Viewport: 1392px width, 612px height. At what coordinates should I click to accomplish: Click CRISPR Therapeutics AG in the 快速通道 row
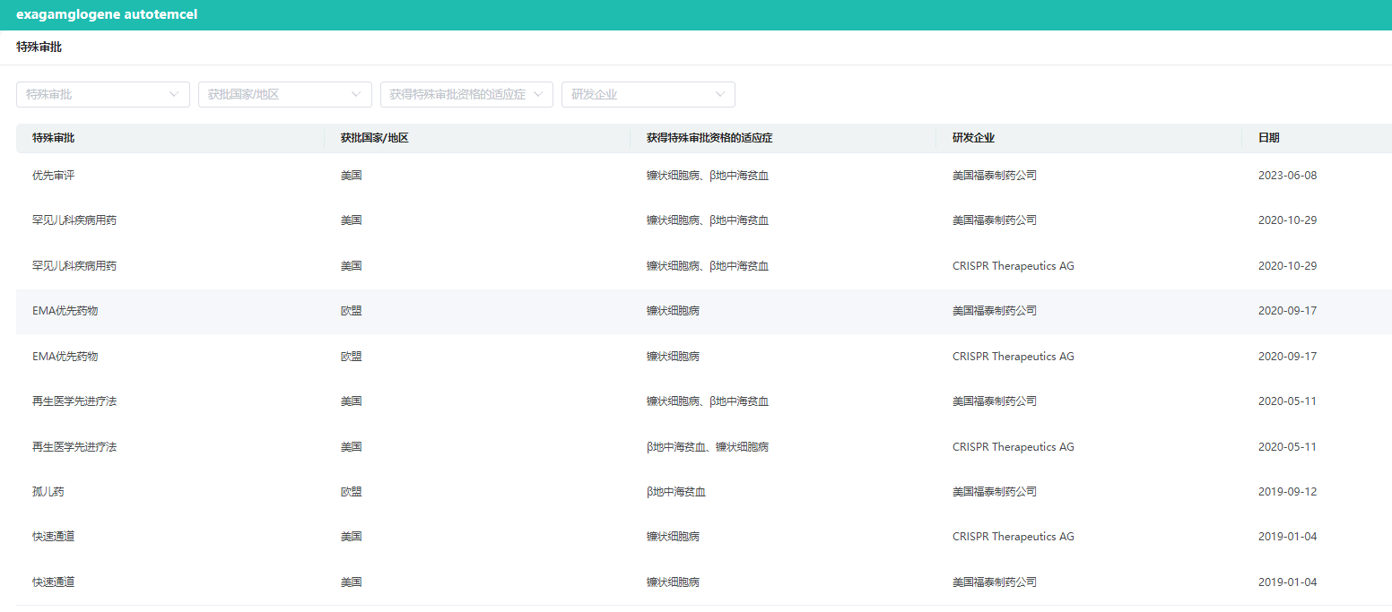click(x=1013, y=537)
